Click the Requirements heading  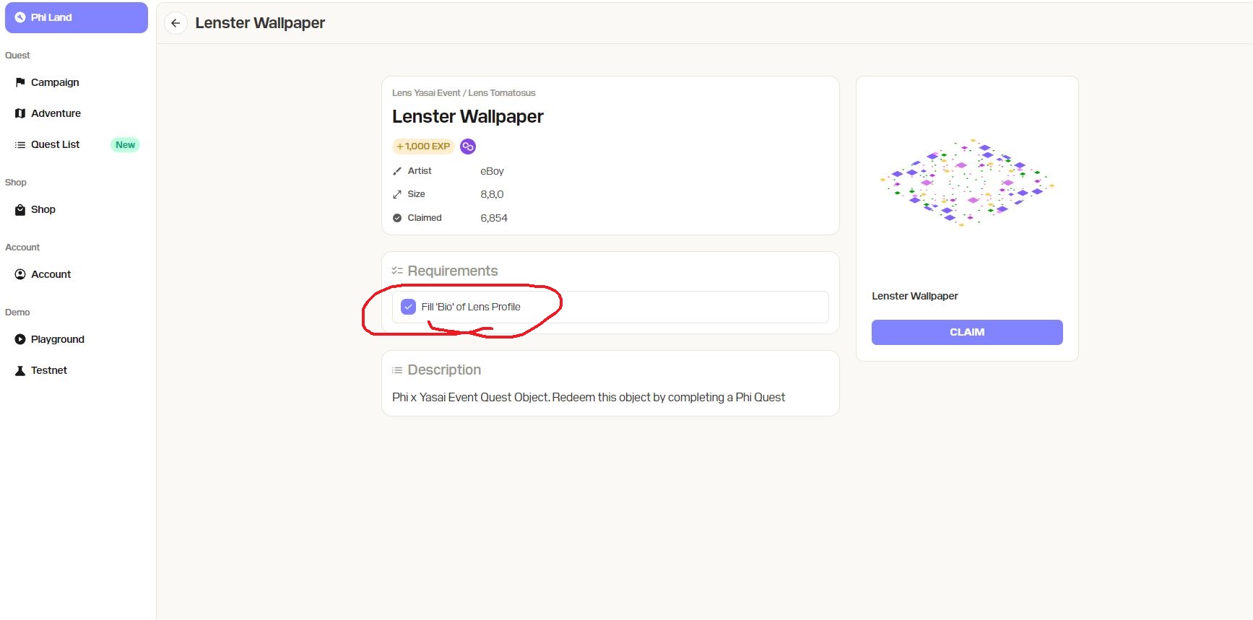(x=453, y=271)
